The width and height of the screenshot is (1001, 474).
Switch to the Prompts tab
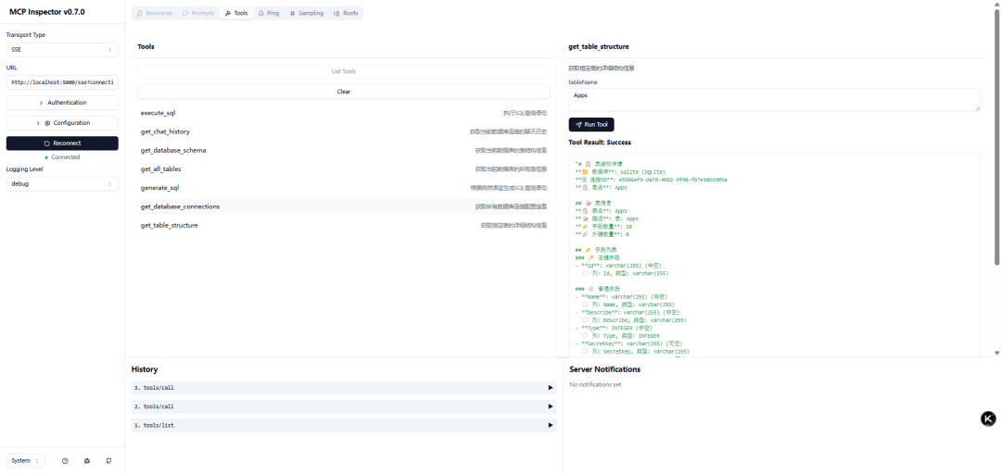click(198, 13)
